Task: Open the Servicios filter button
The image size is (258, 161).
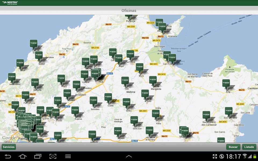Action: [x=9, y=147]
